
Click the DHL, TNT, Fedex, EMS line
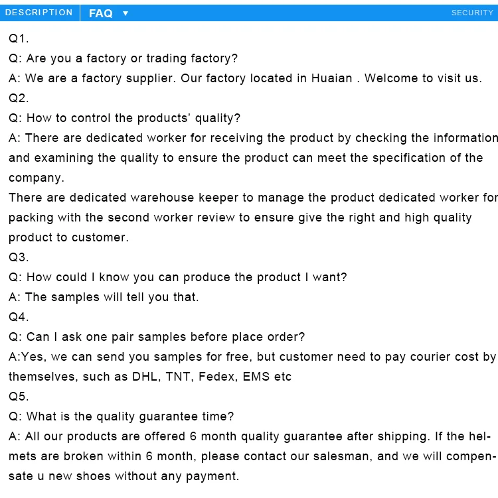tap(150, 377)
